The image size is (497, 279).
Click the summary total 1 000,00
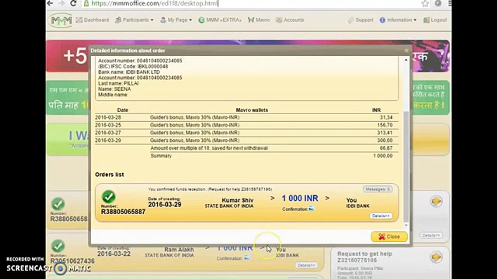pyautogui.click(x=383, y=156)
